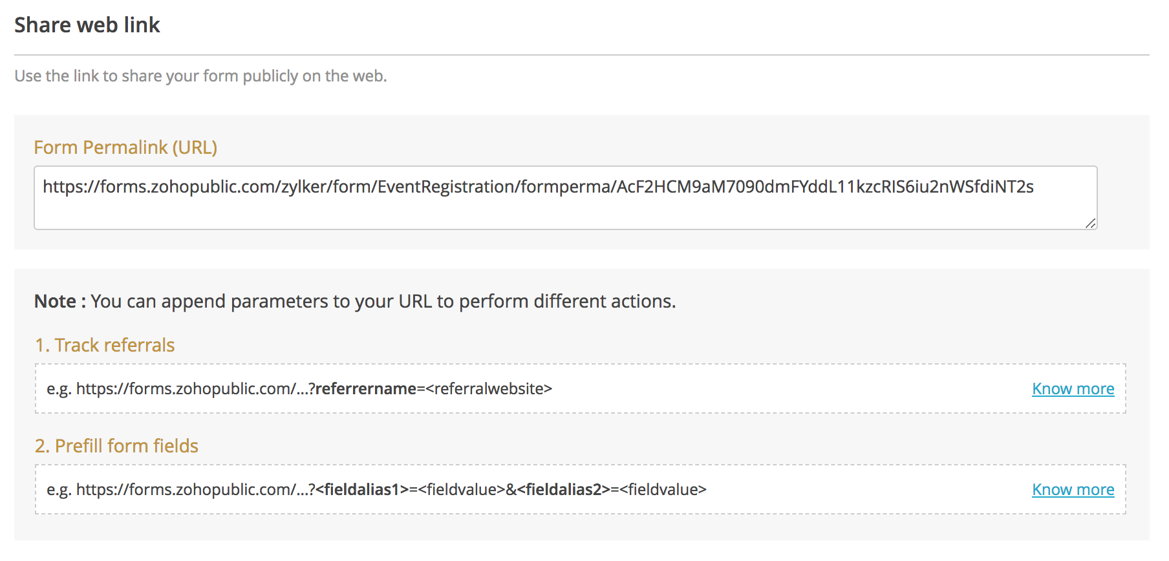The height and width of the screenshot is (561, 1169).
Task: Click the bold fieldalias2 parameter text
Action: tap(564, 490)
